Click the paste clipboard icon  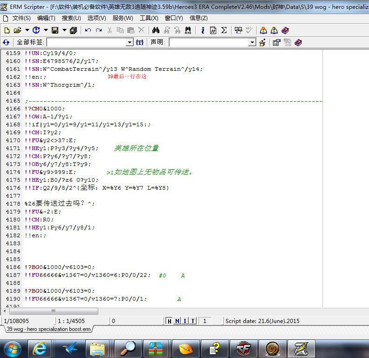(x=131, y=30)
